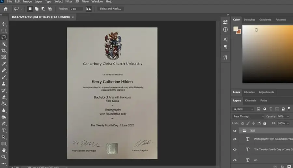293x168 pixels.
Task: Switch to the Channels tab
Action: point(250,100)
